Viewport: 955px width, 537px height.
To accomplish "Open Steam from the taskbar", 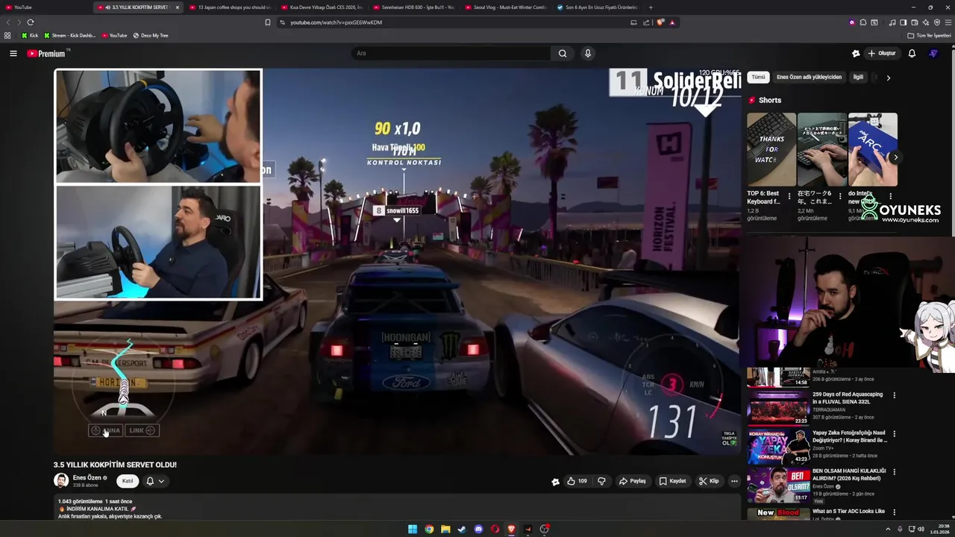I will click(x=462, y=529).
